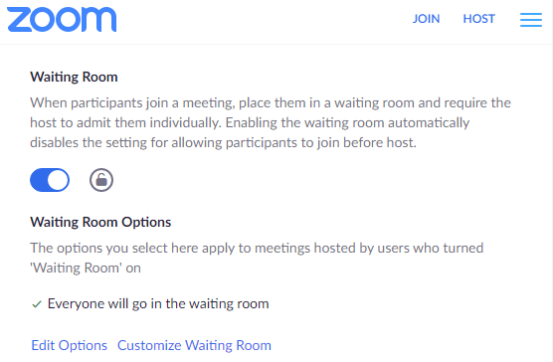Click the blue portion of the toggle
Screen dimensions: 553x362
coord(39,180)
